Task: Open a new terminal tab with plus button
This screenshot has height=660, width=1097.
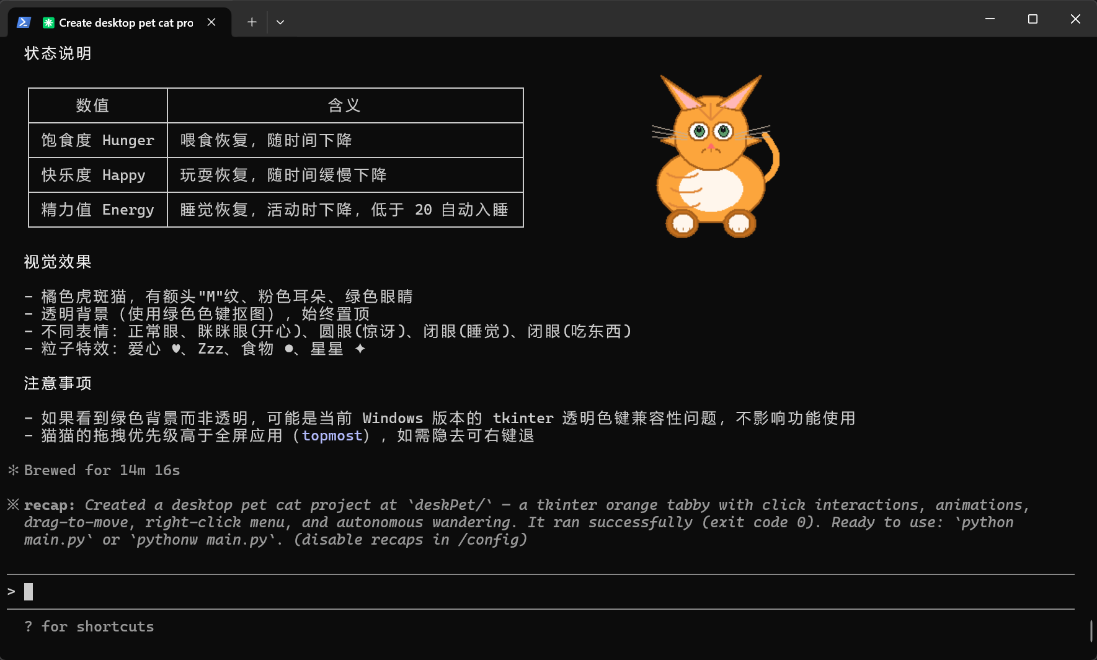Action: (252, 22)
